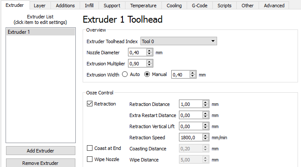Open the G-Code tab

200,6
